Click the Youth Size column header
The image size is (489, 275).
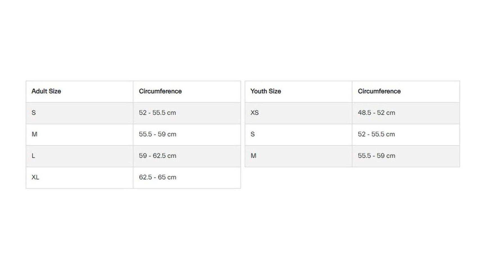(x=298, y=92)
